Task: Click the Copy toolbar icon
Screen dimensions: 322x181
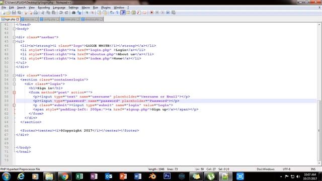Action: pyautogui.click(x=48, y=13)
